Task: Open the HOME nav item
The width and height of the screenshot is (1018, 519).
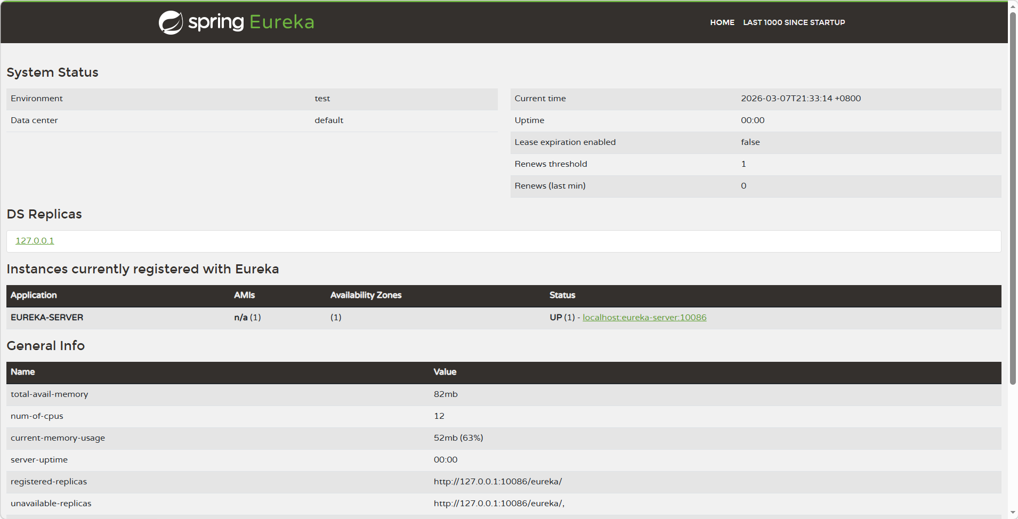Action: [x=722, y=22]
